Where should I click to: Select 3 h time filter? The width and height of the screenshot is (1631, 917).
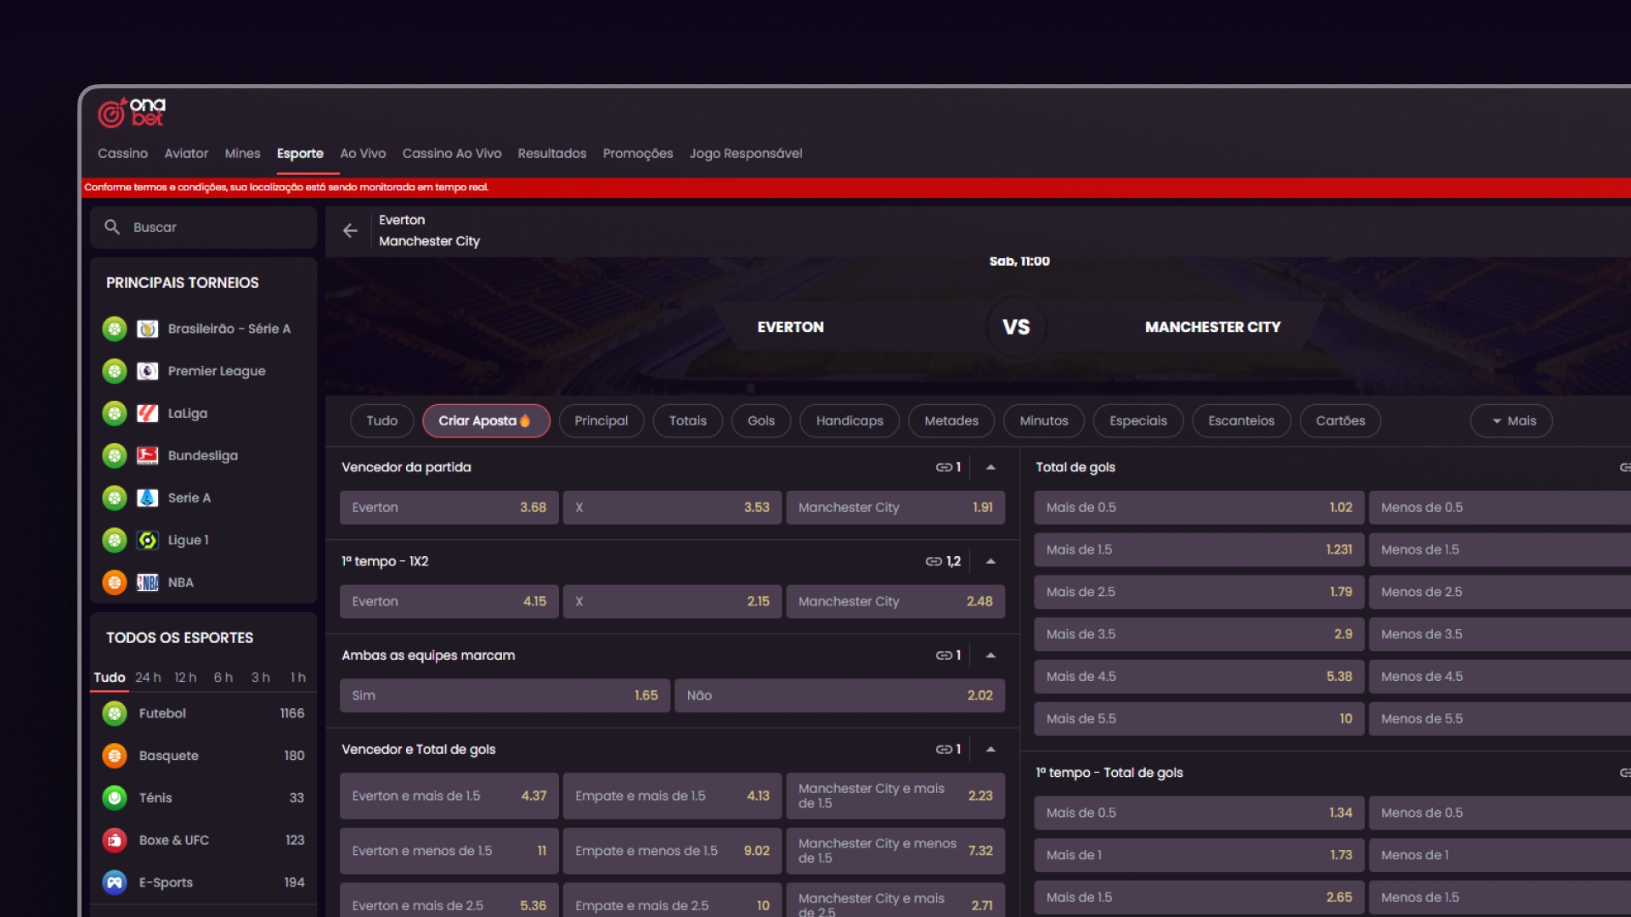pos(261,678)
